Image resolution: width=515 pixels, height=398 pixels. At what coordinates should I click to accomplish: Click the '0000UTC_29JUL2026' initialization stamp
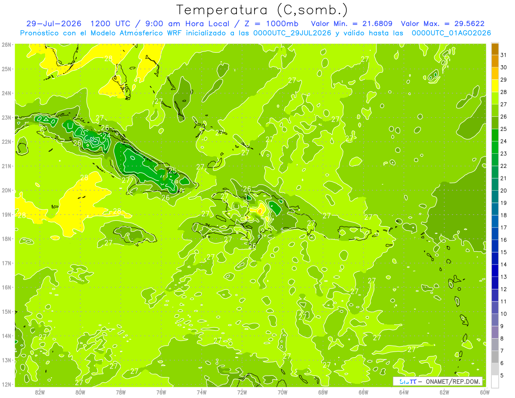click(x=292, y=33)
